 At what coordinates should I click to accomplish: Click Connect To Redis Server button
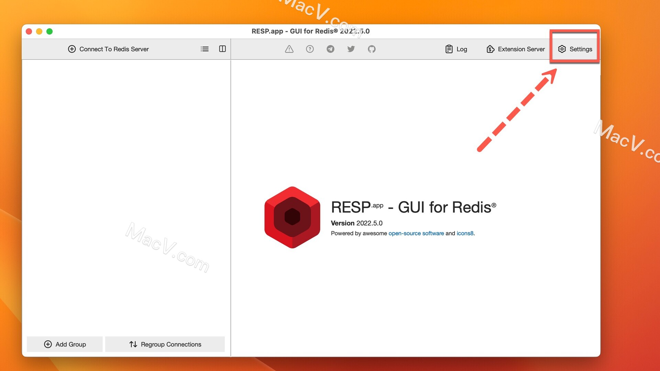114,49
